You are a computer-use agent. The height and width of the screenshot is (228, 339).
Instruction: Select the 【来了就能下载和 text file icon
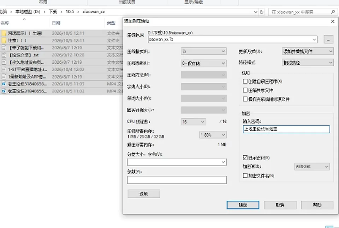pos(4,48)
